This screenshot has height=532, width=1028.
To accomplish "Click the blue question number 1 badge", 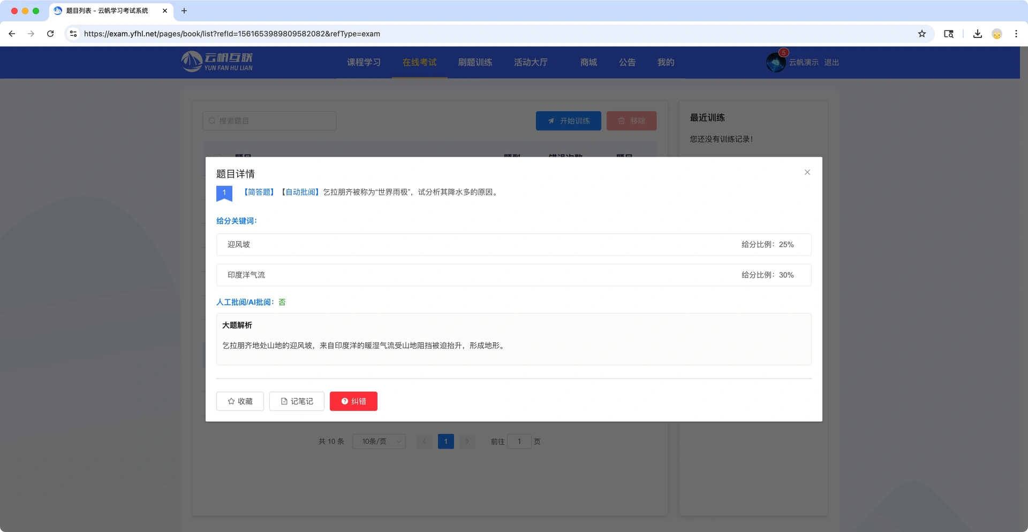I will 224,193.
